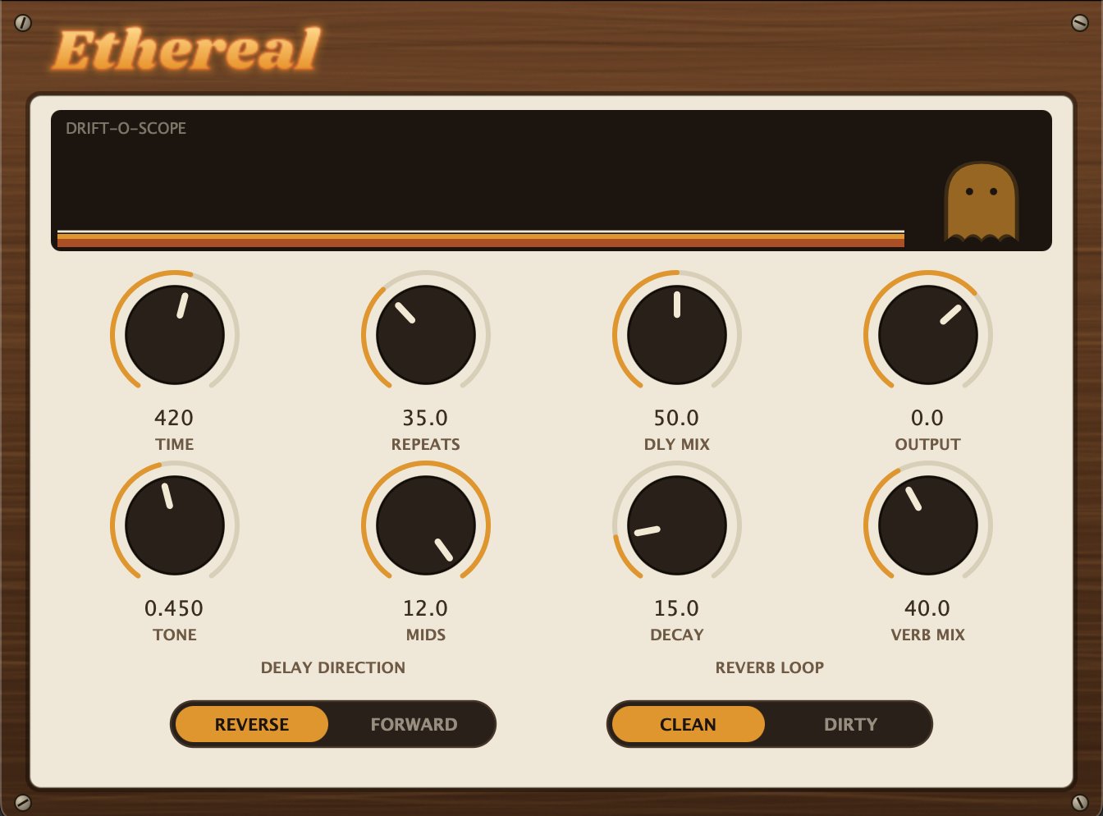This screenshot has height=816, width=1103.
Task: Click the OUTPUT label text
Action: [928, 444]
